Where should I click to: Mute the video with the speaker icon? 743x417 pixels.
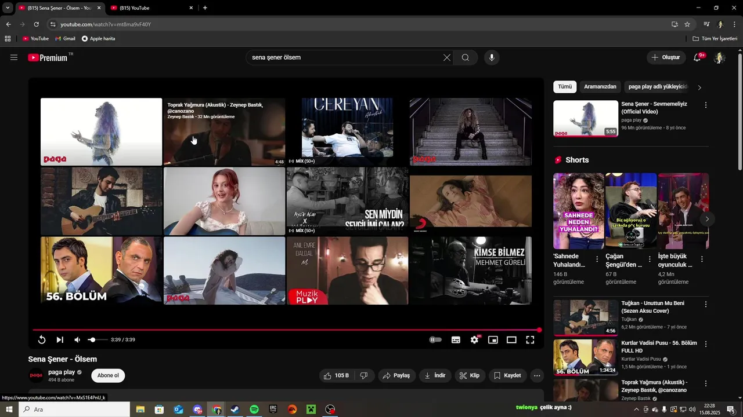77,340
